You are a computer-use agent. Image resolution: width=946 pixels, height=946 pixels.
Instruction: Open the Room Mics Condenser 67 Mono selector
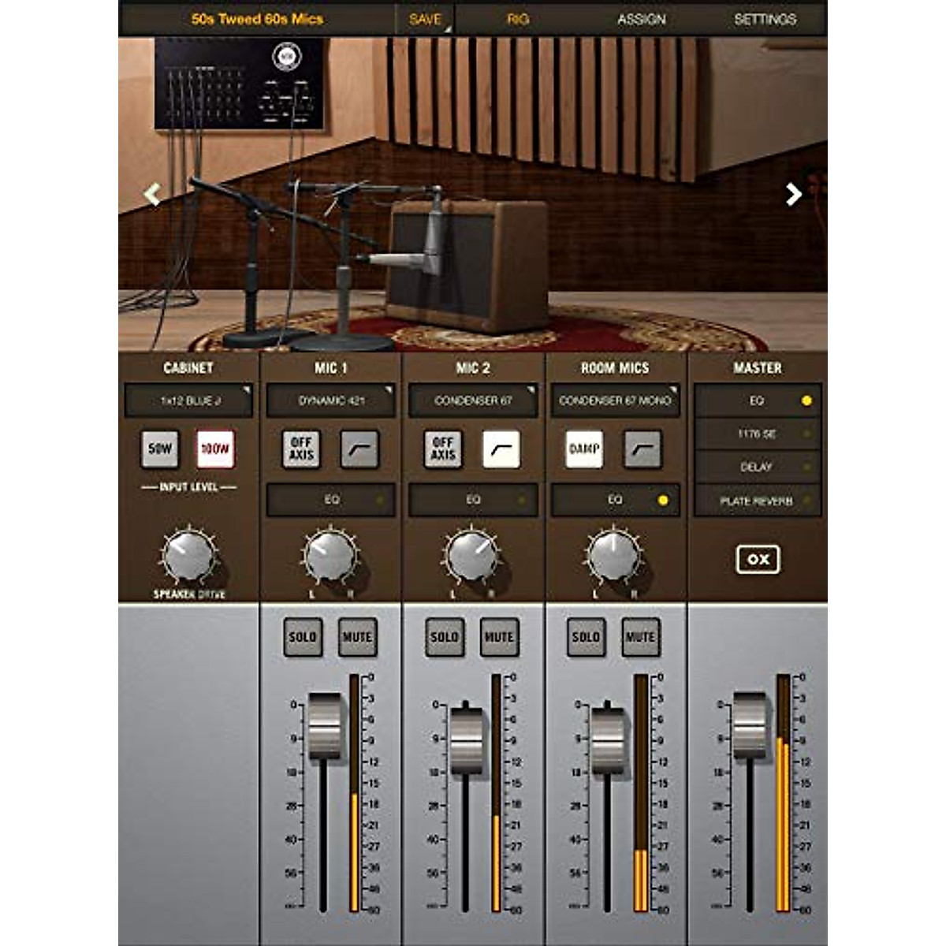coord(615,400)
